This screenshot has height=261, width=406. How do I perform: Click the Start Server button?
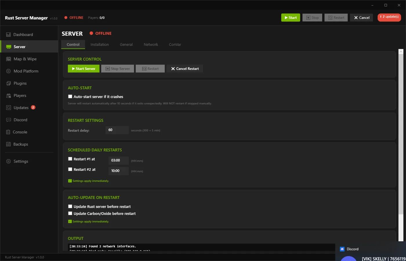84,69
